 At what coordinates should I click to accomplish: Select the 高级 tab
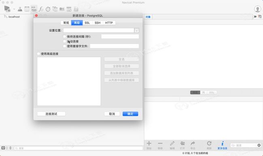[77, 23]
